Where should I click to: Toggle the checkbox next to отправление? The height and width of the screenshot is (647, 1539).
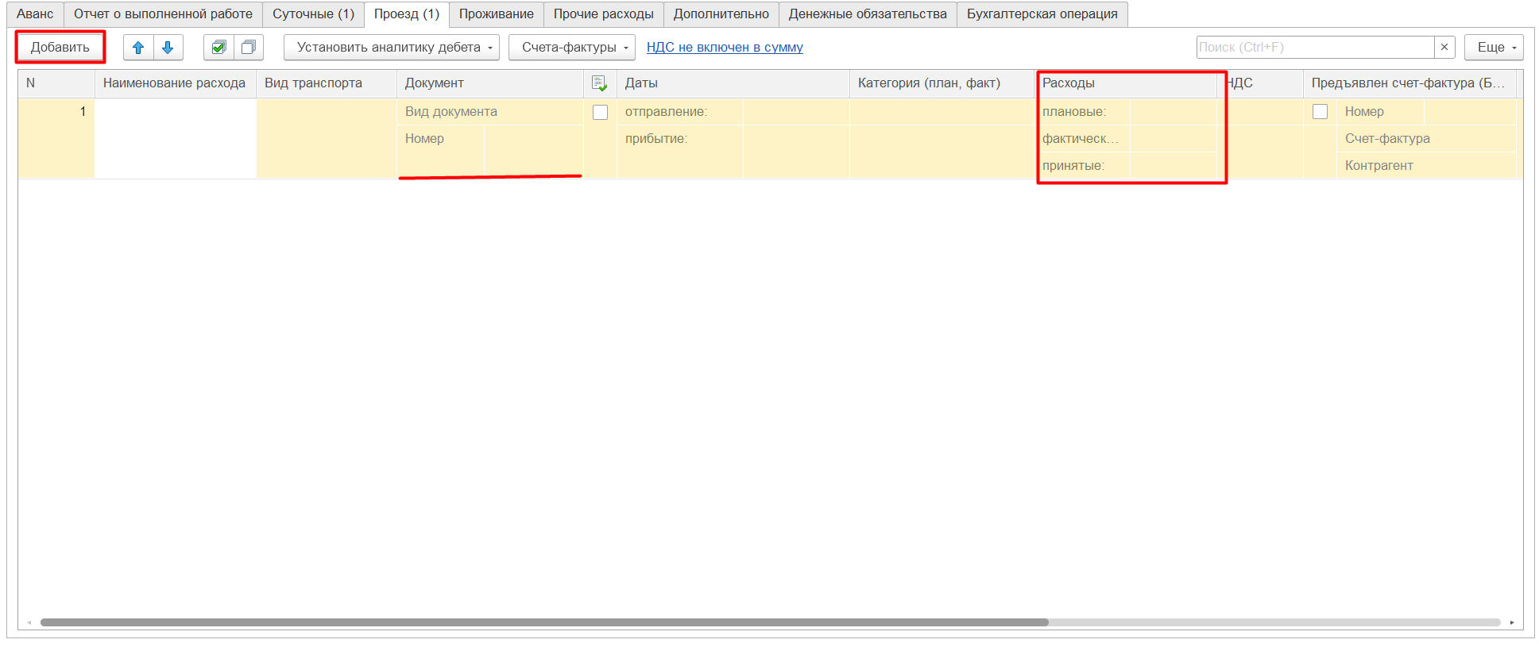601,113
